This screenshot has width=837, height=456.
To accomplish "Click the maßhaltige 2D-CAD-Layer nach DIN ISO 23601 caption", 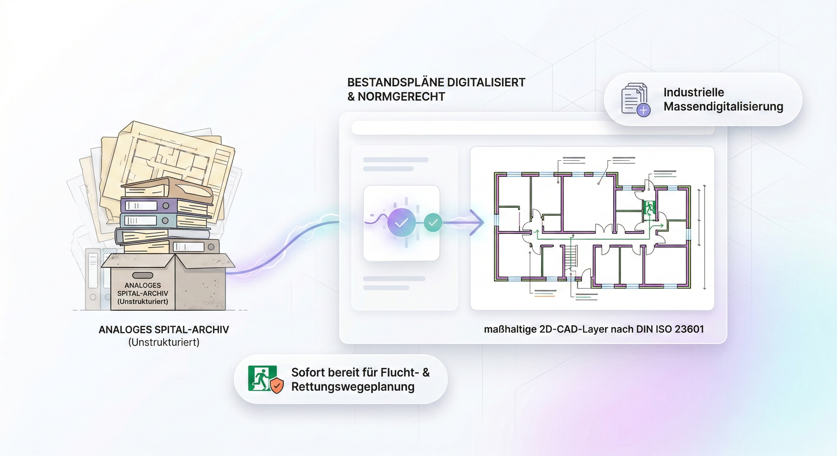I will [x=594, y=330].
